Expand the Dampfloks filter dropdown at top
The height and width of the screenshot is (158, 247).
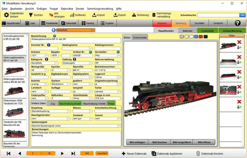(93, 30)
